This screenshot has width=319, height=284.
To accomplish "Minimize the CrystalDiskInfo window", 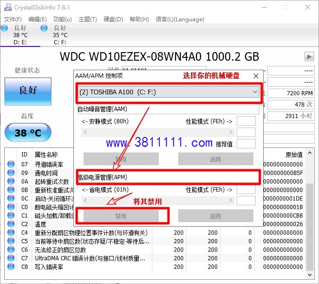I will click(265, 7).
